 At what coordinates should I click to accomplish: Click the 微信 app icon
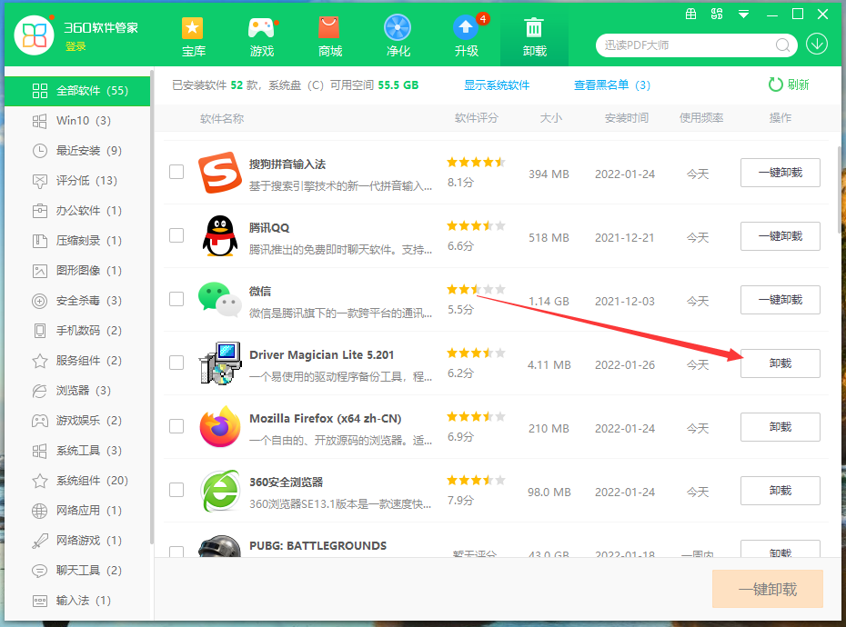[x=219, y=300]
